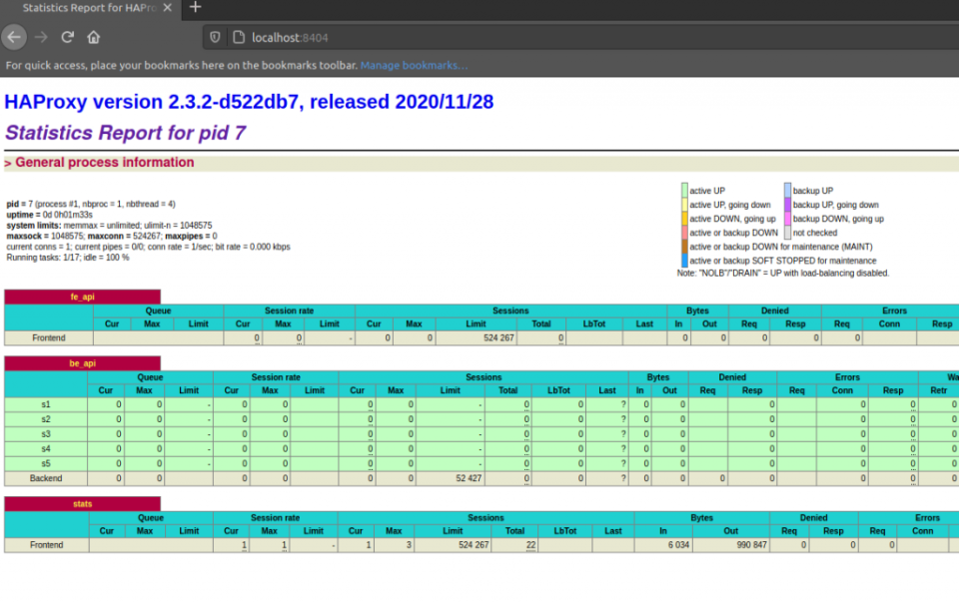Click the tracking protection shield icon

coord(213,36)
